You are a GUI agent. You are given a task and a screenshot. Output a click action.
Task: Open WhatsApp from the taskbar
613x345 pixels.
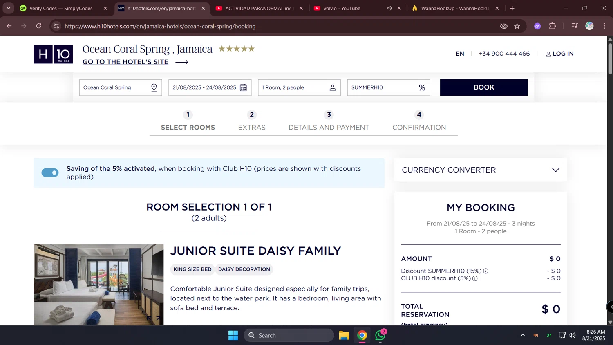(380, 336)
